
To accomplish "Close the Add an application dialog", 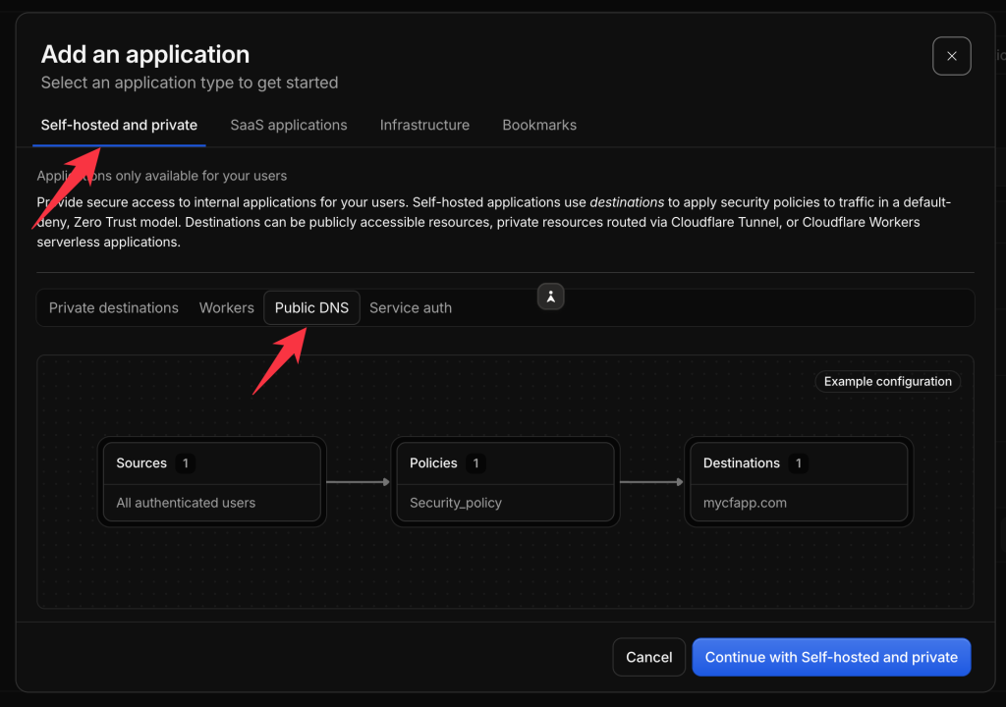I will tap(951, 56).
